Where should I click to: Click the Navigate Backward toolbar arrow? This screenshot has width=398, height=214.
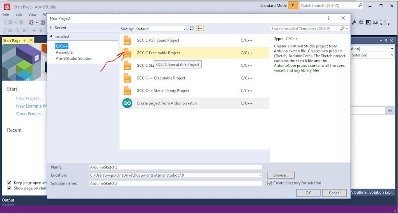tap(10, 22)
